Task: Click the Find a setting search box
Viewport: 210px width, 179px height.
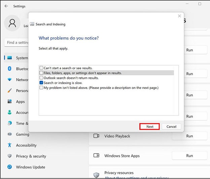Action: [17, 43]
